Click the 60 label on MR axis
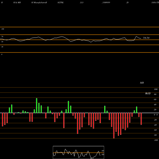This screenshot has height=159, width=159. point(155,100)
